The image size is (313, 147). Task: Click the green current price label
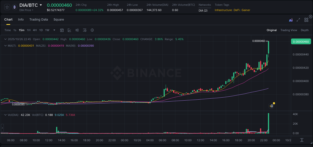[301, 41]
